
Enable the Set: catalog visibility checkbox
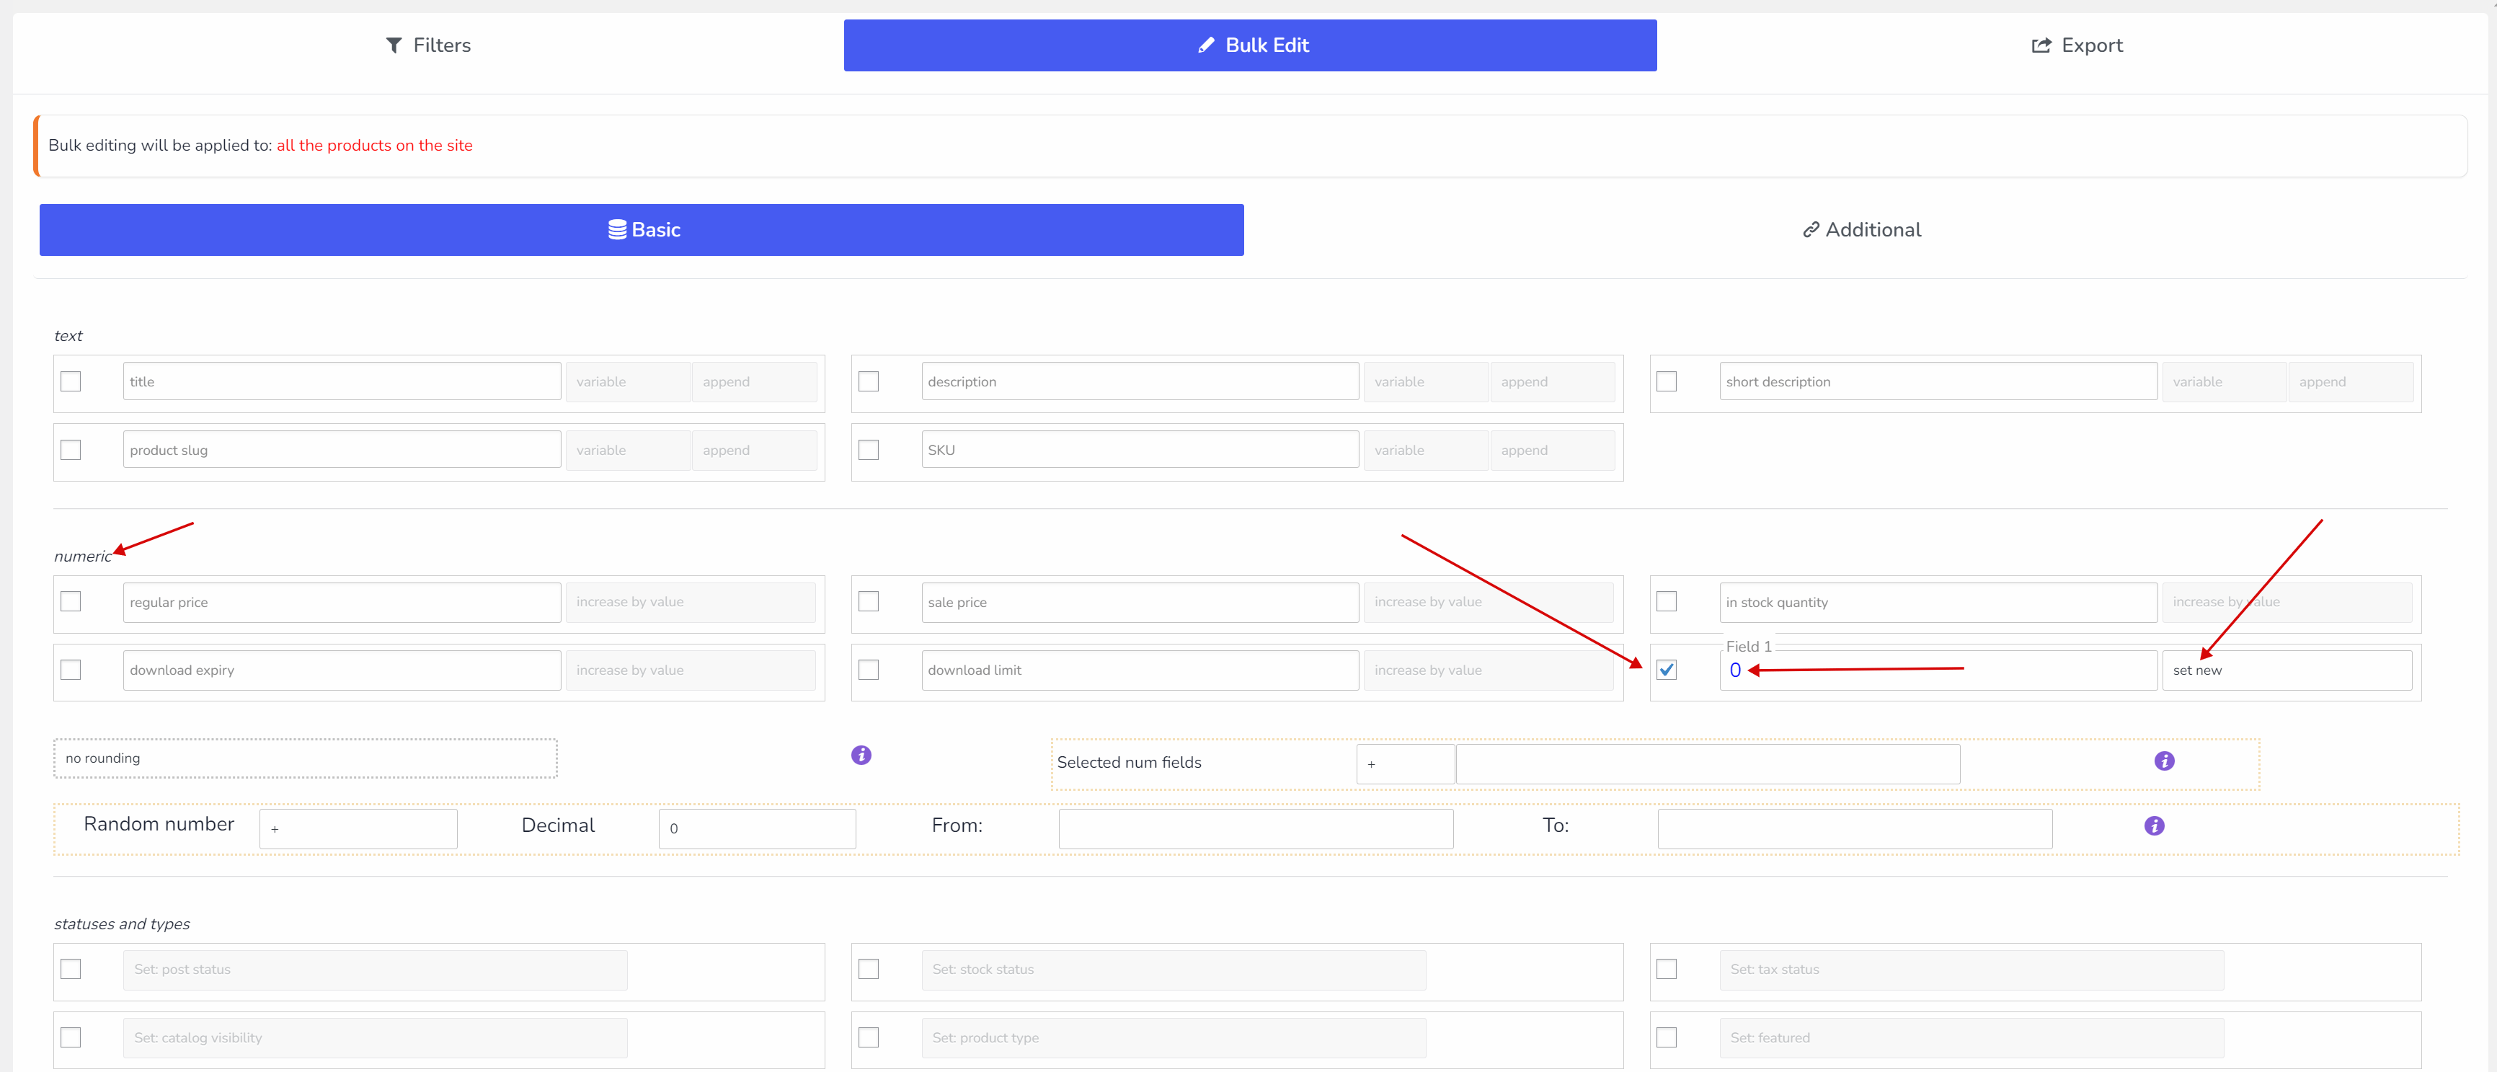tap(71, 1037)
